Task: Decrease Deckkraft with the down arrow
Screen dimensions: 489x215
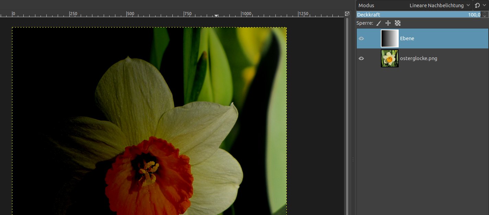Action: [x=485, y=16]
